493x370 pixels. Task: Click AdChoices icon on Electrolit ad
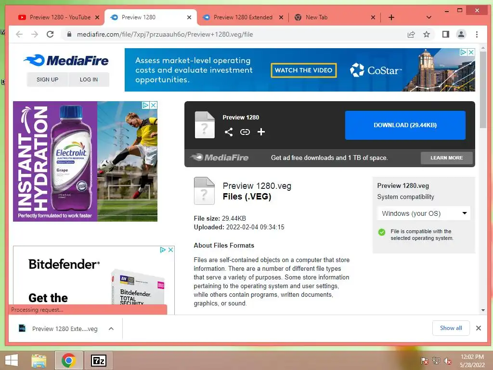pyautogui.click(x=145, y=105)
